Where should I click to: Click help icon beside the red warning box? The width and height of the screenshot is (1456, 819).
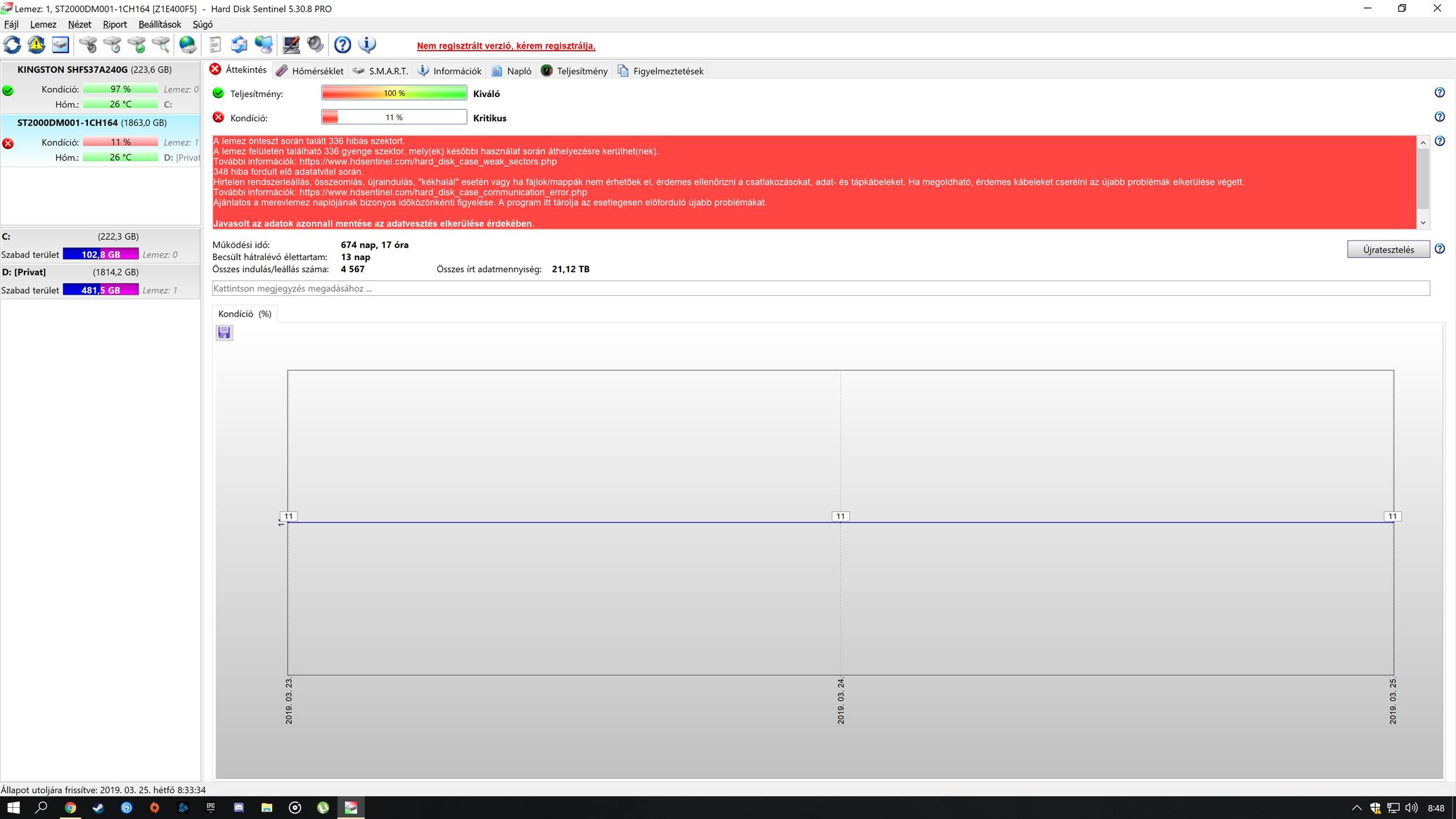coord(1439,141)
